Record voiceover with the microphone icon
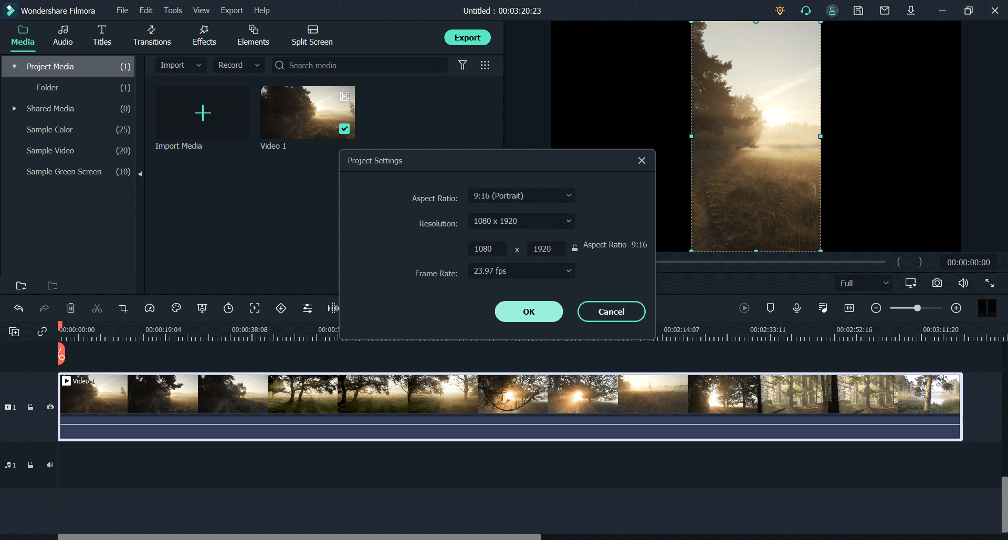 [796, 308]
